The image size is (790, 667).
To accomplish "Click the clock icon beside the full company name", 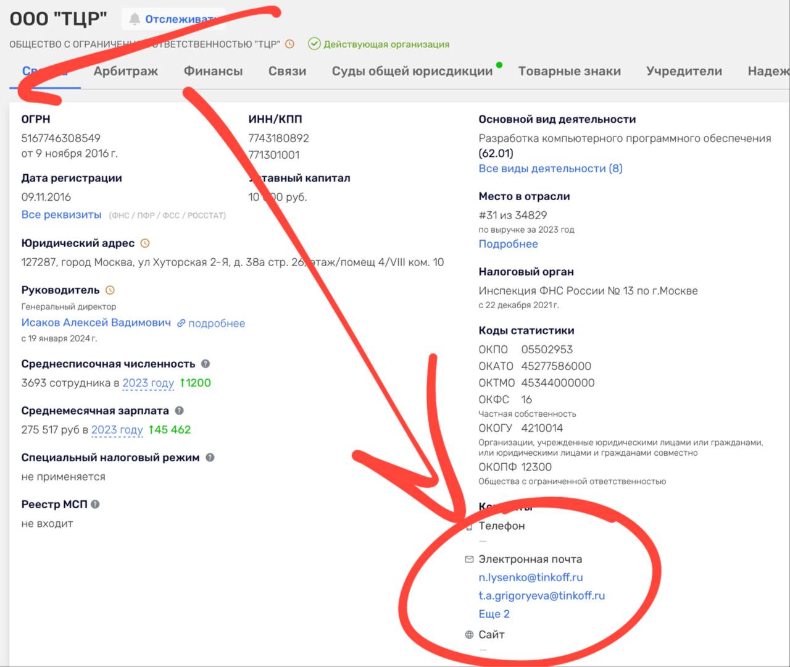I will [x=289, y=44].
